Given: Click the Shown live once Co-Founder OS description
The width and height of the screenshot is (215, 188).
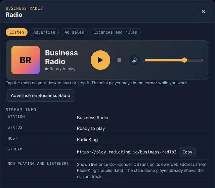Looking at the screenshot, I should 141,171.
